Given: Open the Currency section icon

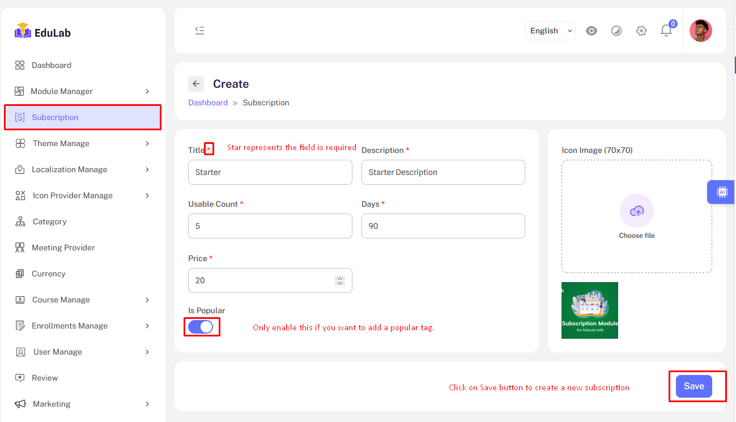Looking at the screenshot, I should pyautogui.click(x=19, y=274).
